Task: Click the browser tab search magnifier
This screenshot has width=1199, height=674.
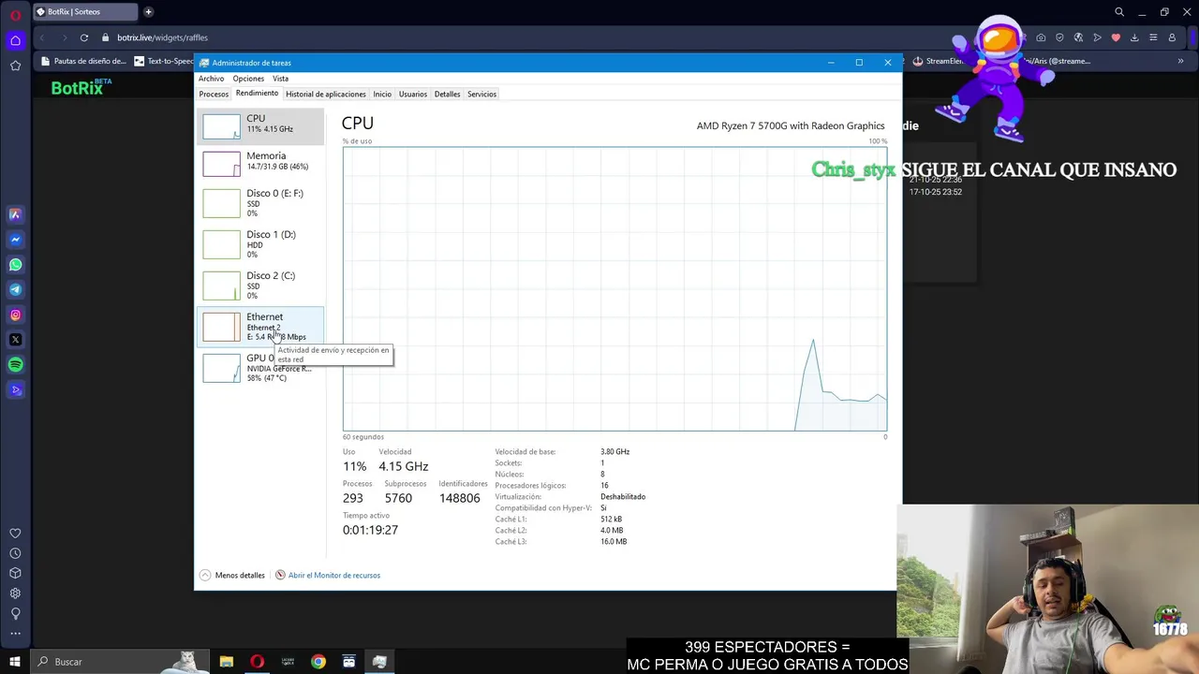Action: point(1119,12)
